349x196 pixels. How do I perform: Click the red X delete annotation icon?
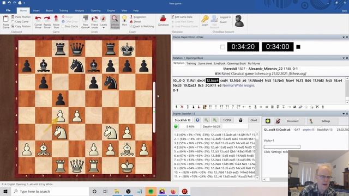click(x=182, y=107)
